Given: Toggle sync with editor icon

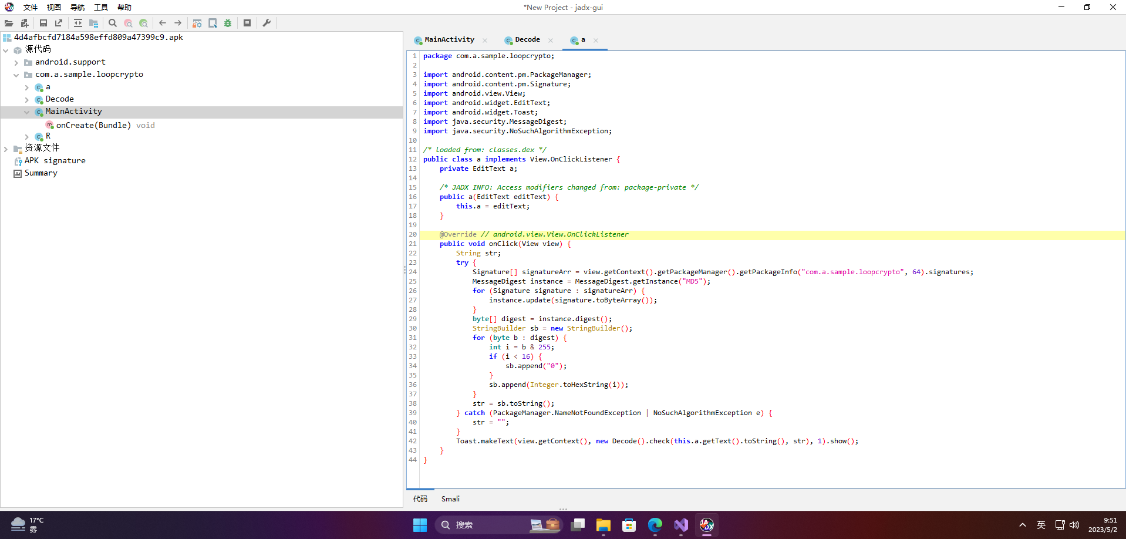Looking at the screenshot, I should pyautogui.click(x=78, y=23).
